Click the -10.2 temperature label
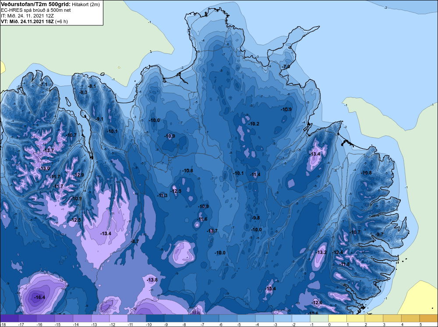438x327 pixels. [x=254, y=124]
